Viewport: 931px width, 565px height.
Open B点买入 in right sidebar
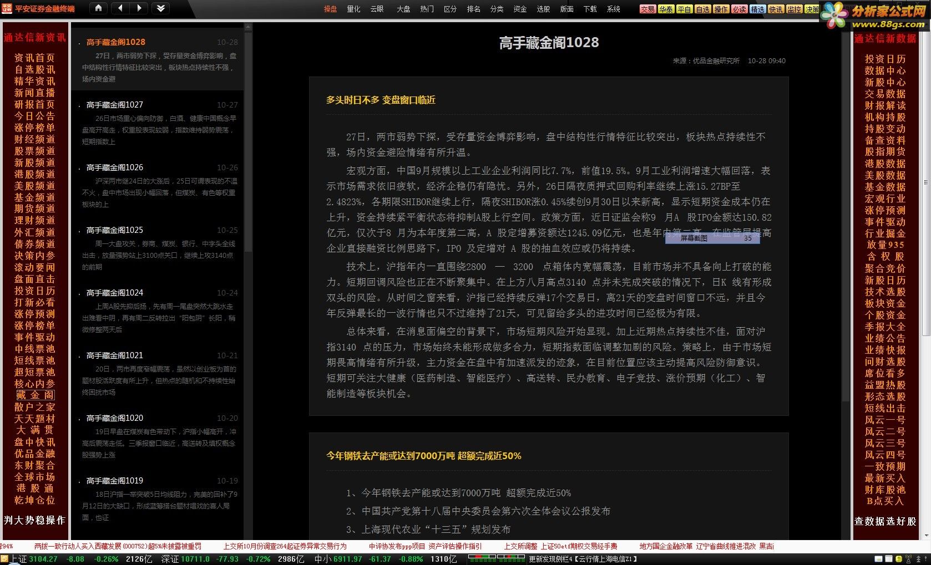click(x=885, y=501)
